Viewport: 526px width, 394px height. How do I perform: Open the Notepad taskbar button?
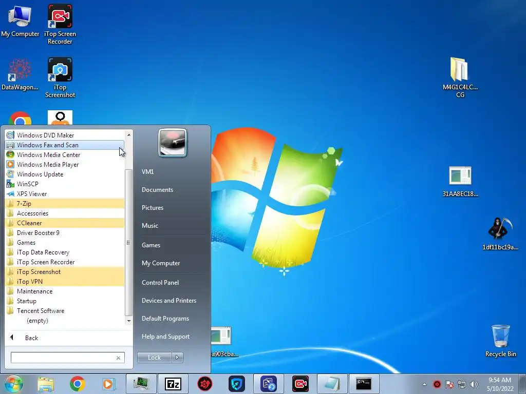(332, 384)
